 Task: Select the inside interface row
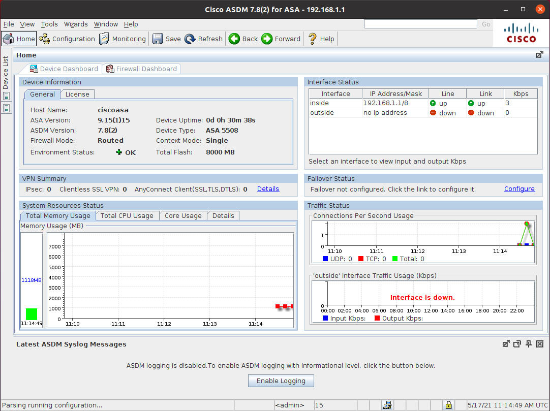point(423,103)
